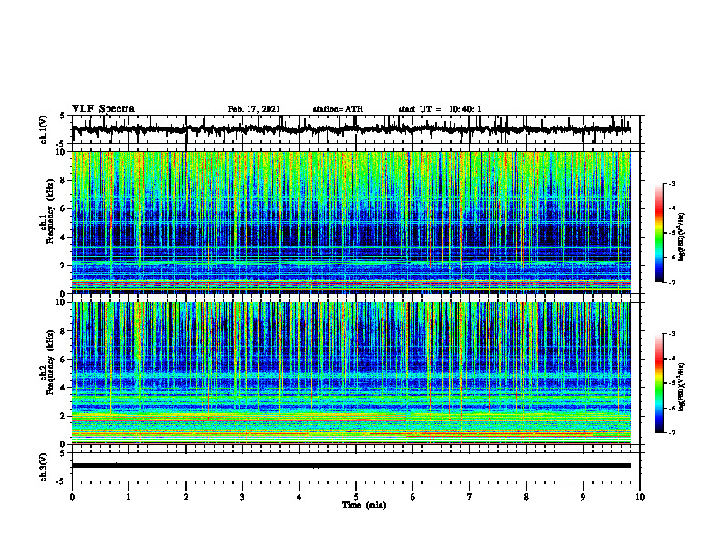This screenshot has height=557, width=721.
Task: Click the ch.2 spectrogram color bar
Action: click(x=659, y=383)
